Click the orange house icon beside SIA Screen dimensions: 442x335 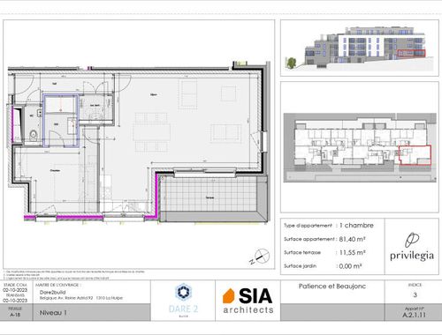tap(229, 295)
